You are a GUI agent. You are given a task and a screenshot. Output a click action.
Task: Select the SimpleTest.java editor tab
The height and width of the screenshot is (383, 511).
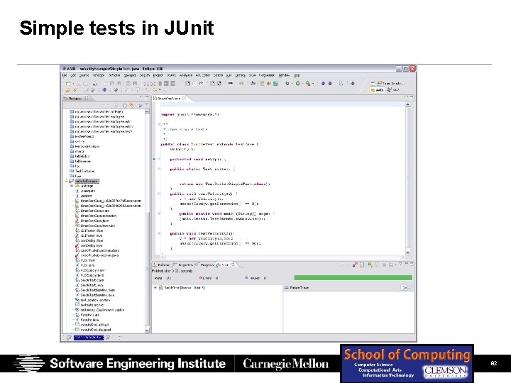167,99
